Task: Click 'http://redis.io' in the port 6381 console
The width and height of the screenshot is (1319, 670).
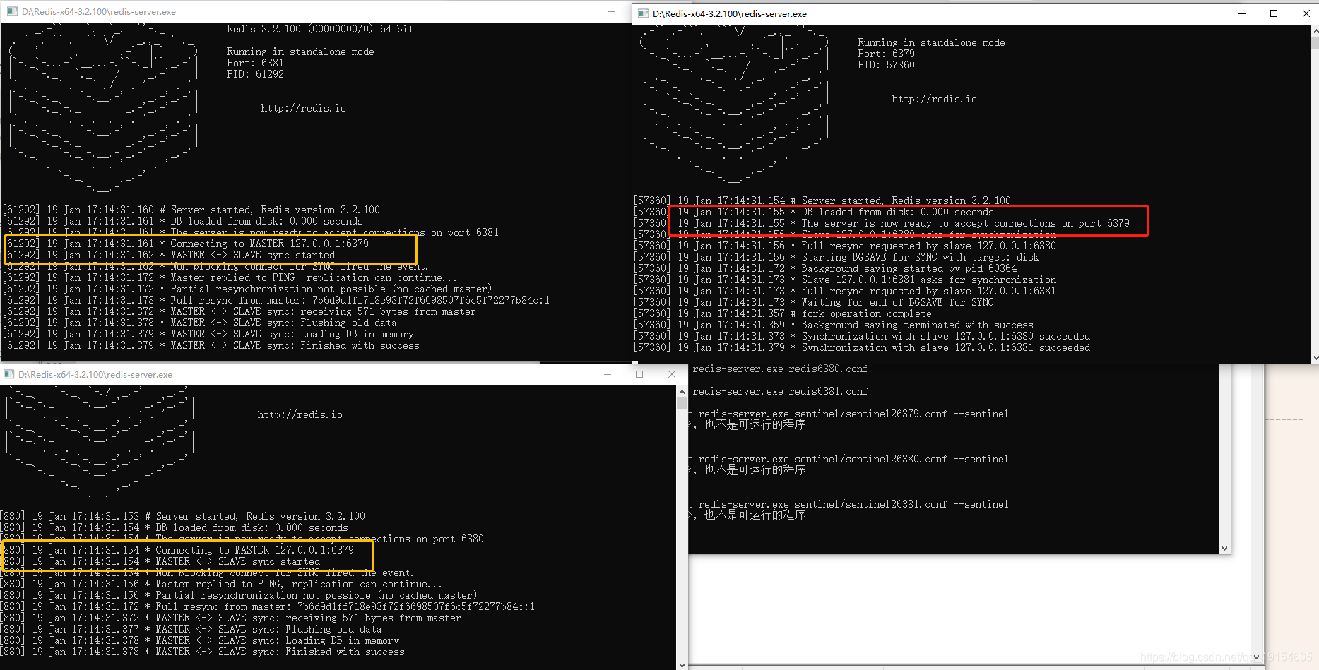Action: coord(303,108)
